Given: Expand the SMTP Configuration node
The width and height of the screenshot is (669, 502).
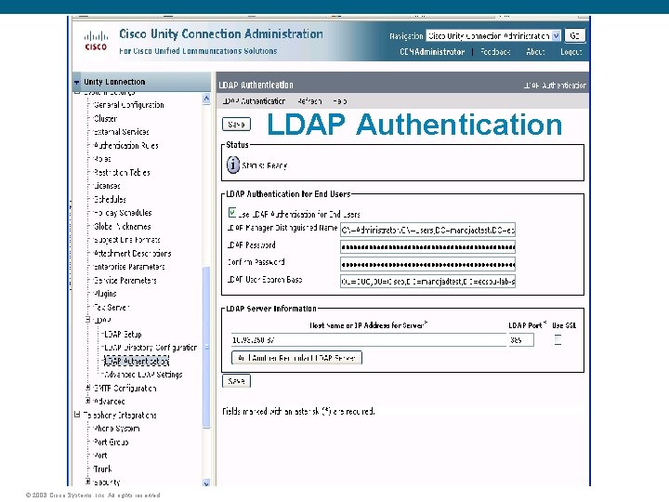Looking at the screenshot, I should tap(87, 388).
